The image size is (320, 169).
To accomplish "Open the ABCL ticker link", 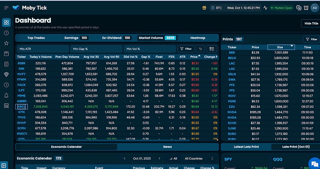I will point(21,107).
